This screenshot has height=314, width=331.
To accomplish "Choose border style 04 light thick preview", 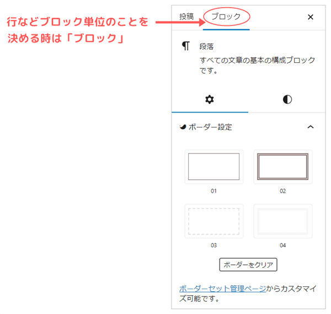I will (x=282, y=221).
